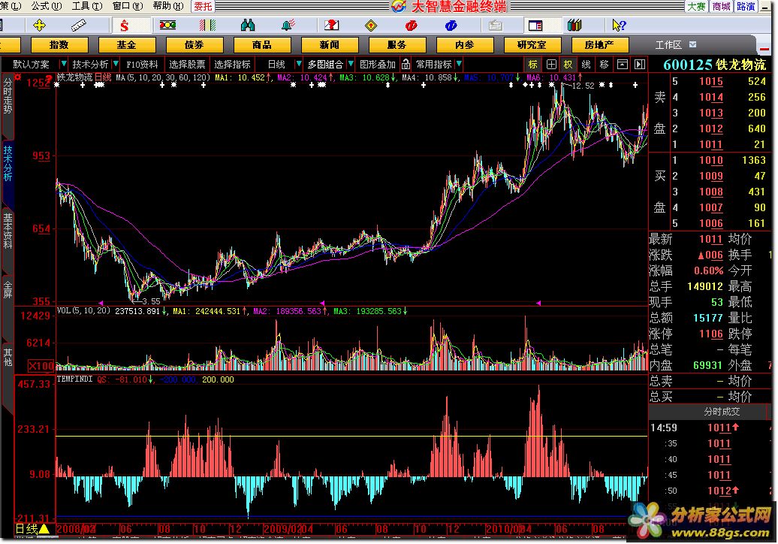Click the yellow diamond toolbar icon
This screenshot has width=778, height=544.
(371, 26)
